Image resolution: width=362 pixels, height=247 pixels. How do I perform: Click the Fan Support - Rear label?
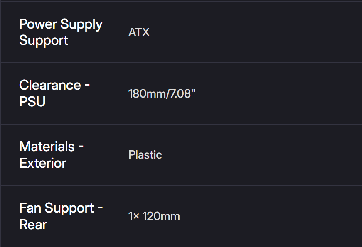[61, 216]
